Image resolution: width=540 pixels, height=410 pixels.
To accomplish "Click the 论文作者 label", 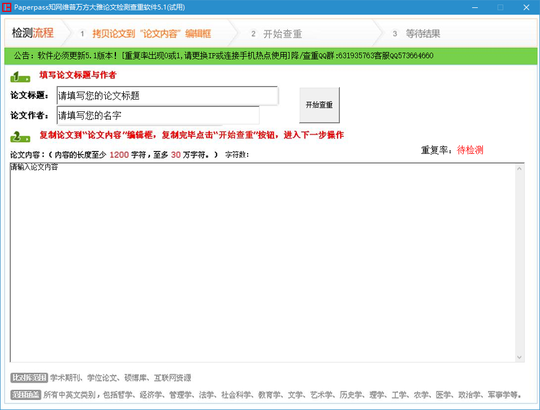I will (x=29, y=115).
